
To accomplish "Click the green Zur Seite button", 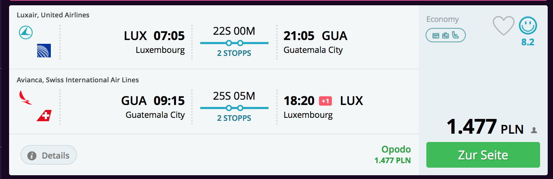I will click(483, 155).
